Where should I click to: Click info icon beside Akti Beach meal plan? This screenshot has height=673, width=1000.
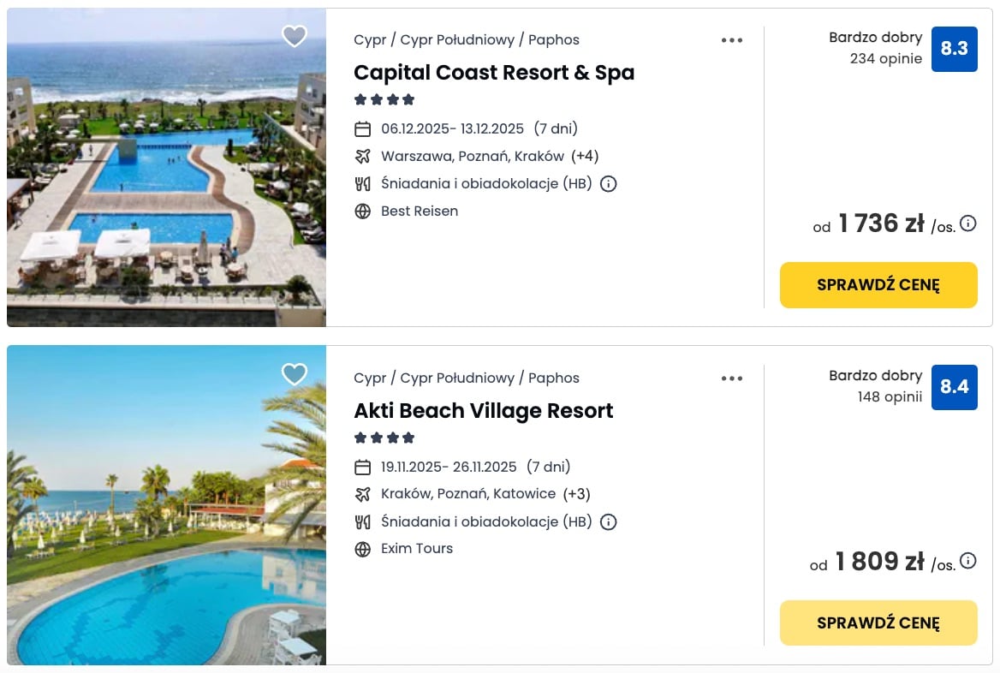point(609,521)
